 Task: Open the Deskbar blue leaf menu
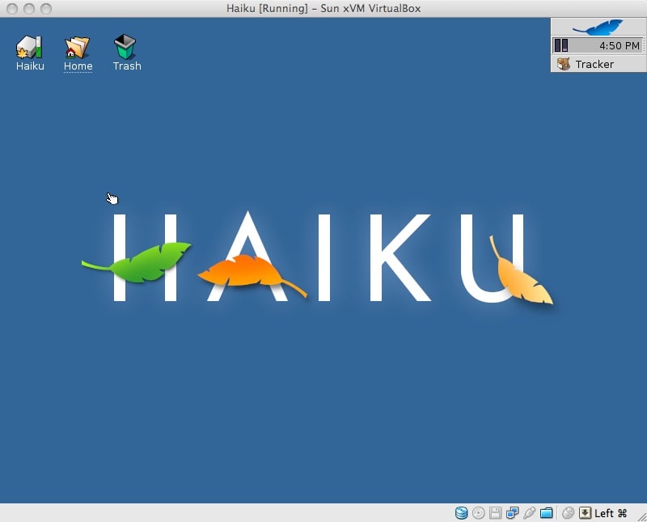pyautogui.click(x=598, y=28)
